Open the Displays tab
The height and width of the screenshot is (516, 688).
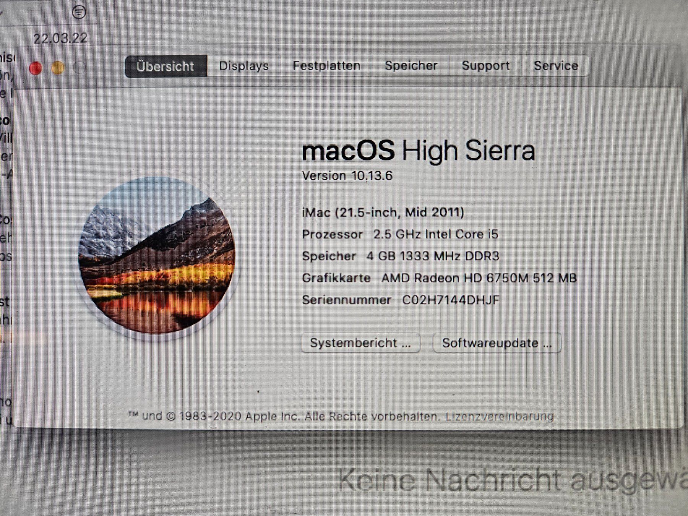244,66
